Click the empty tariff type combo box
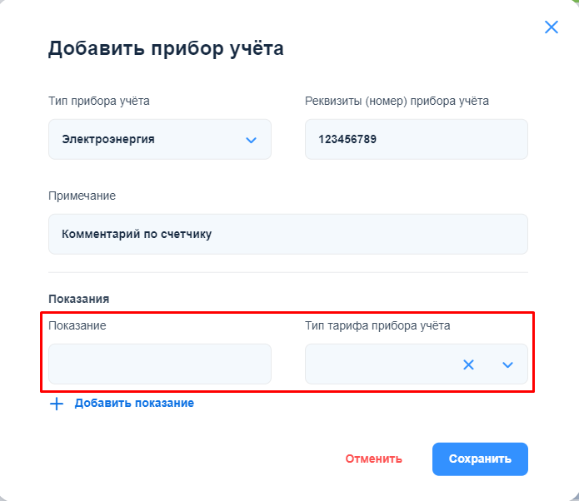This screenshot has width=579, height=501. [379, 365]
